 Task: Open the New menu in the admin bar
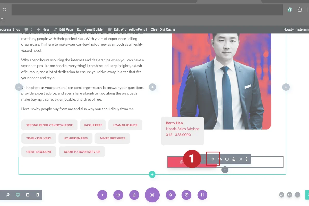pyautogui.click(x=43, y=29)
